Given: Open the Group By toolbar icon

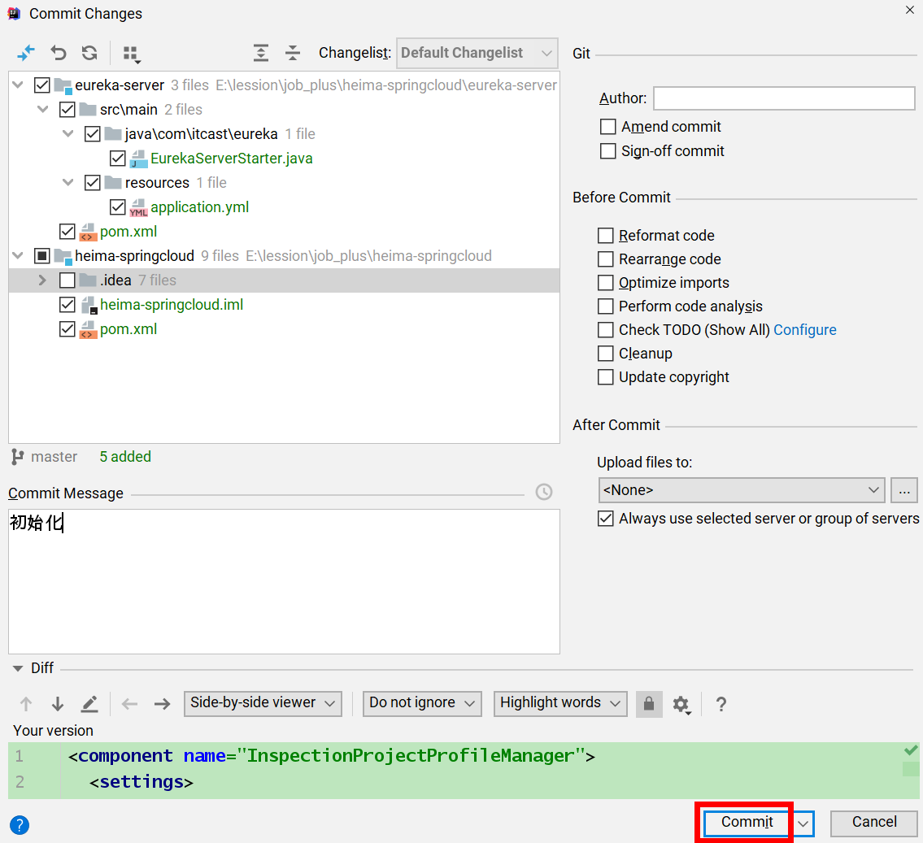Looking at the screenshot, I should (x=132, y=54).
